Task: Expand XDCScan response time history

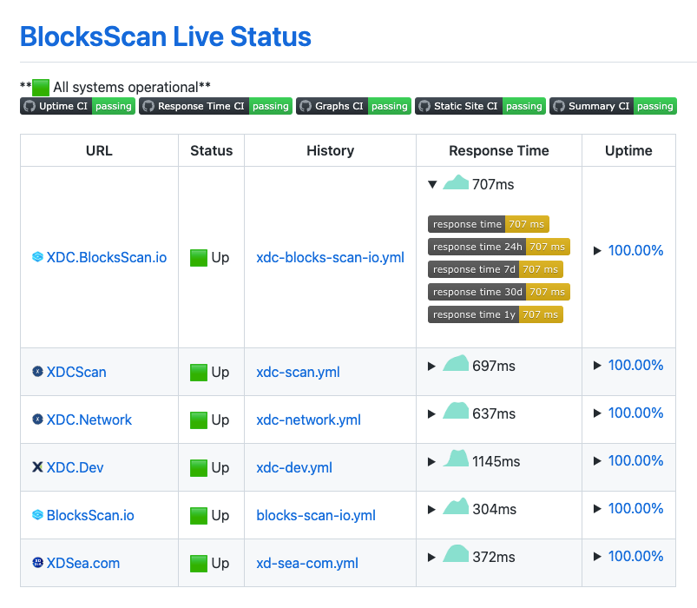Action: point(431,366)
